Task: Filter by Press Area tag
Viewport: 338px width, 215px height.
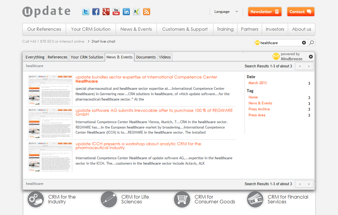Action: tap(257, 115)
